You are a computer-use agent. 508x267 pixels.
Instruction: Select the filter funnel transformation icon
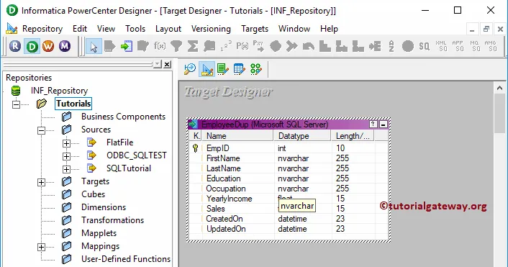click(x=176, y=46)
